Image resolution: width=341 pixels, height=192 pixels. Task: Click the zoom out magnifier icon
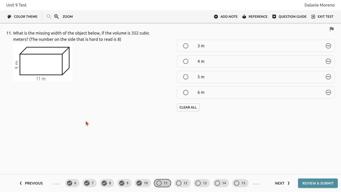tap(49, 16)
